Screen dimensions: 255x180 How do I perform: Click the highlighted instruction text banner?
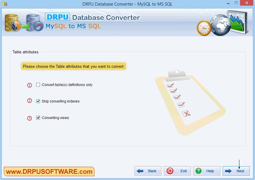[x=74, y=66]
